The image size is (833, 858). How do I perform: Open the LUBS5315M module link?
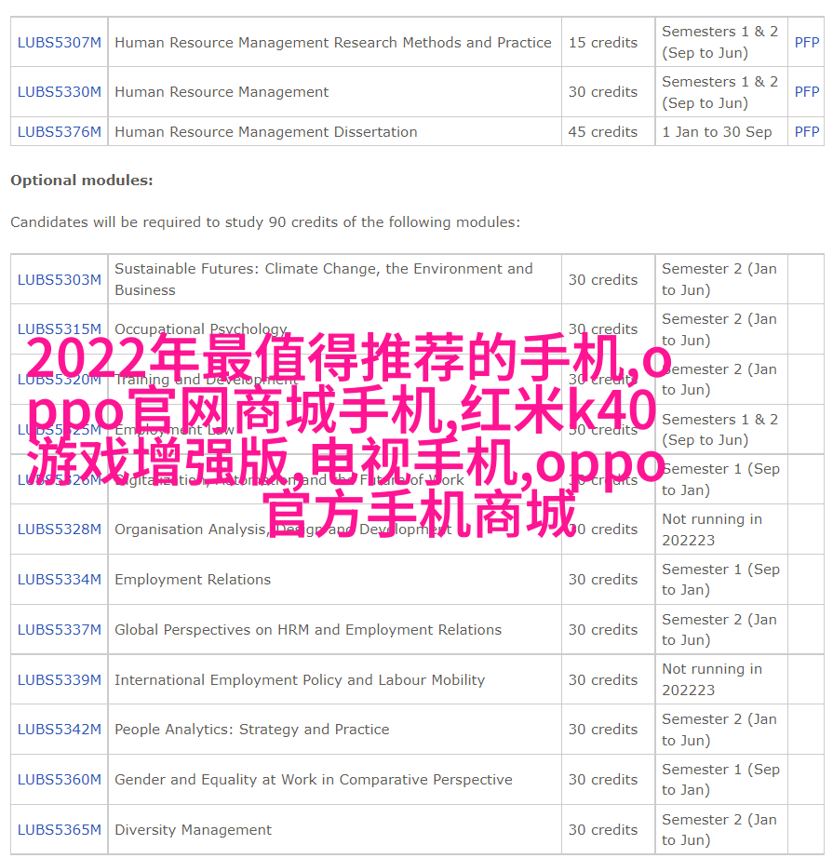(60, 328)
